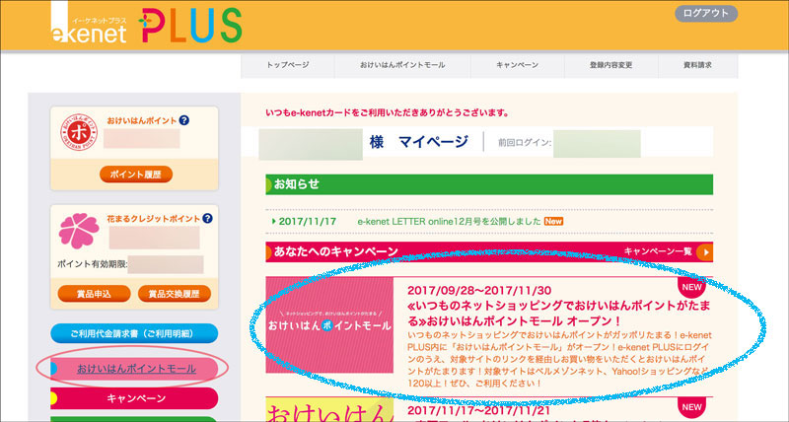Open the おけいはんポイントモール nav tab
This screenshot has height=422, width=789.
402,65
